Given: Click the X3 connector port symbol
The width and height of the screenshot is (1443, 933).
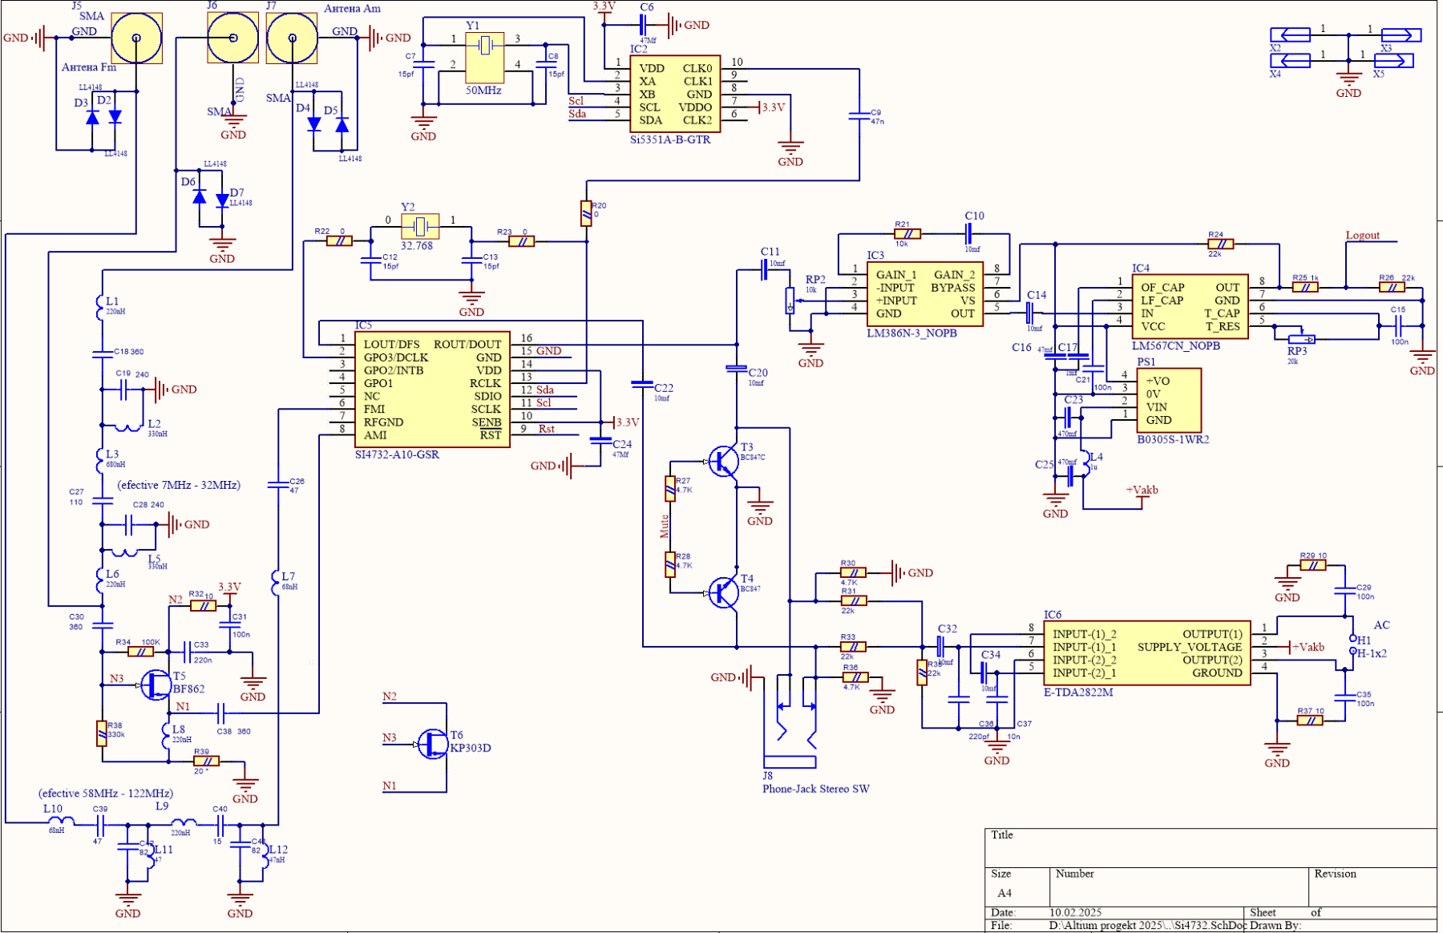Looking at the screenshot, I should click(x=1401, y=34).
